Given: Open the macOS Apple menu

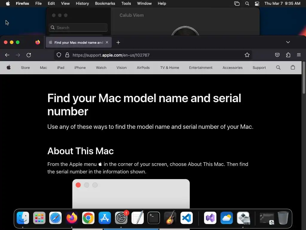Looking at the screenshot, I should (x=8, y=3).
